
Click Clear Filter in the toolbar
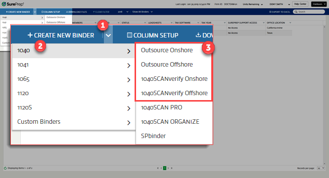[101, 12]
